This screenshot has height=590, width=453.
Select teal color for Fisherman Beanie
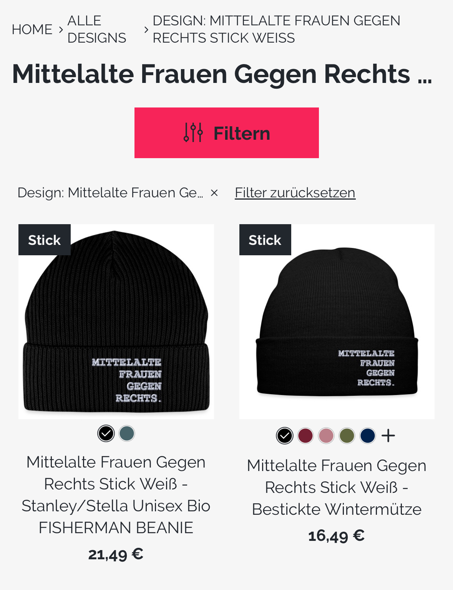[127, 434]
